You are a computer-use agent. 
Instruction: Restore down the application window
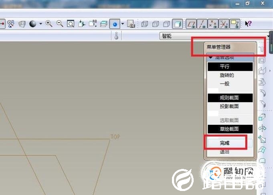point(247,3)
